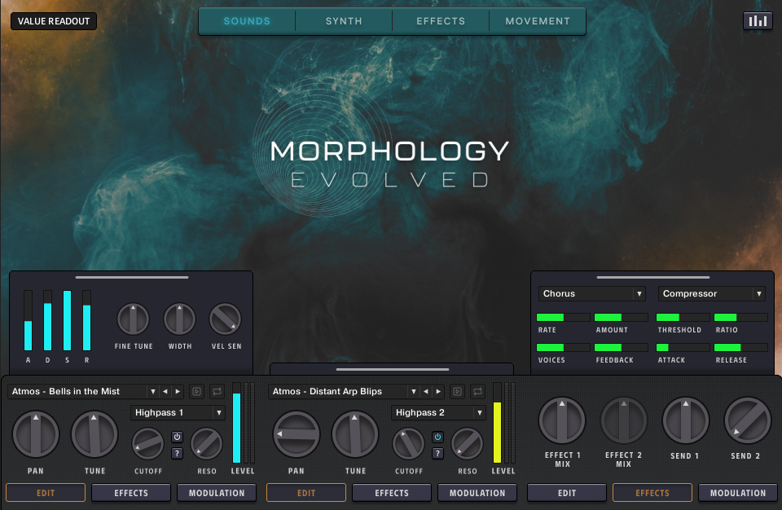The image size is (782, 510).
Task: Click MODULATION button under Bells in the Mist
Action: 217,493
